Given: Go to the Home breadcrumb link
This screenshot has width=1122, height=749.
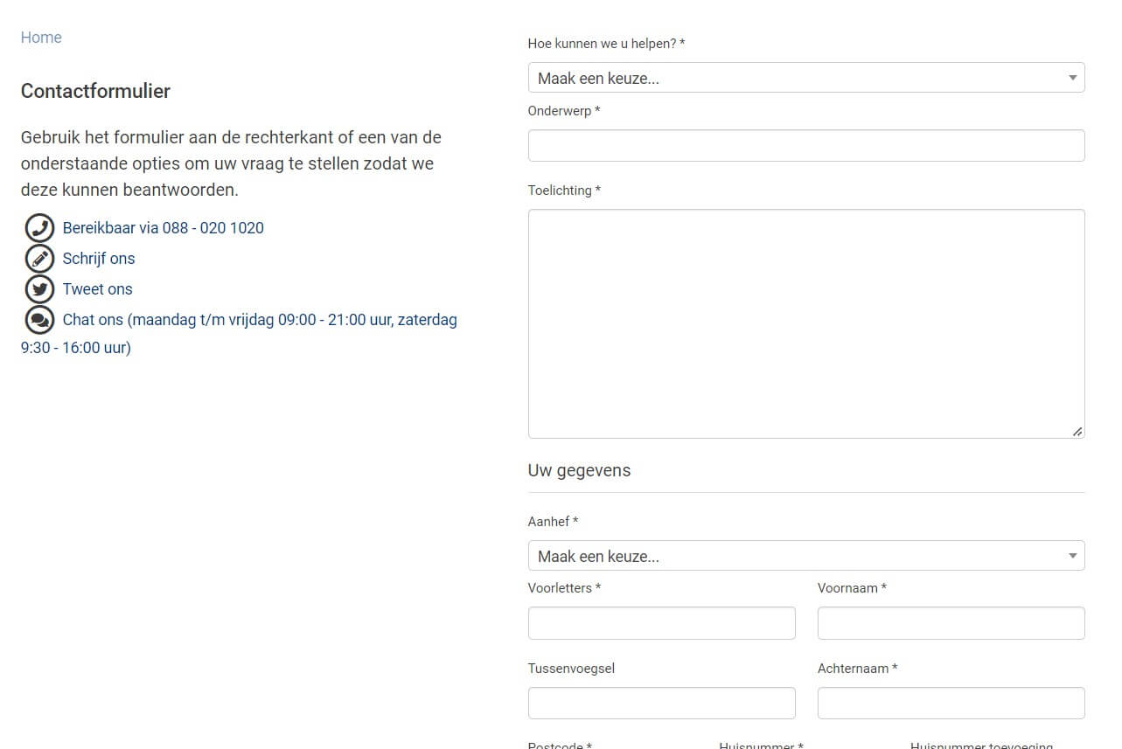Looking at the screenshot, I should 41,38.
